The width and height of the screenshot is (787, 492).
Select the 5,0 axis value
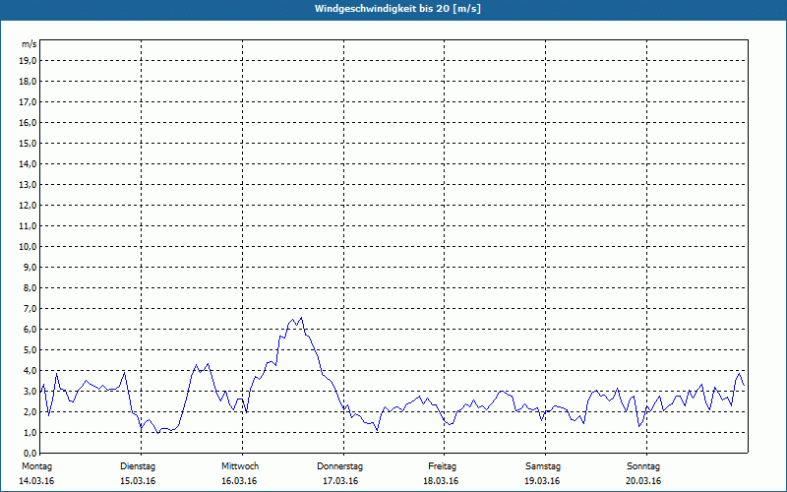point(30,350)
